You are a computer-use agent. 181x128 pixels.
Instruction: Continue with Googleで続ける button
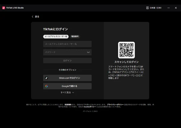[67, 86]
